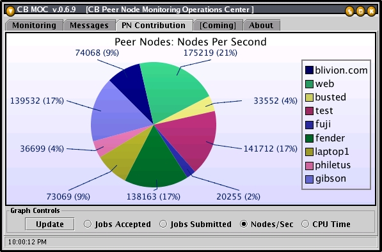Screen dimensions: 382x252
Task: Click the fender legend label
Action: pos(330,138)
